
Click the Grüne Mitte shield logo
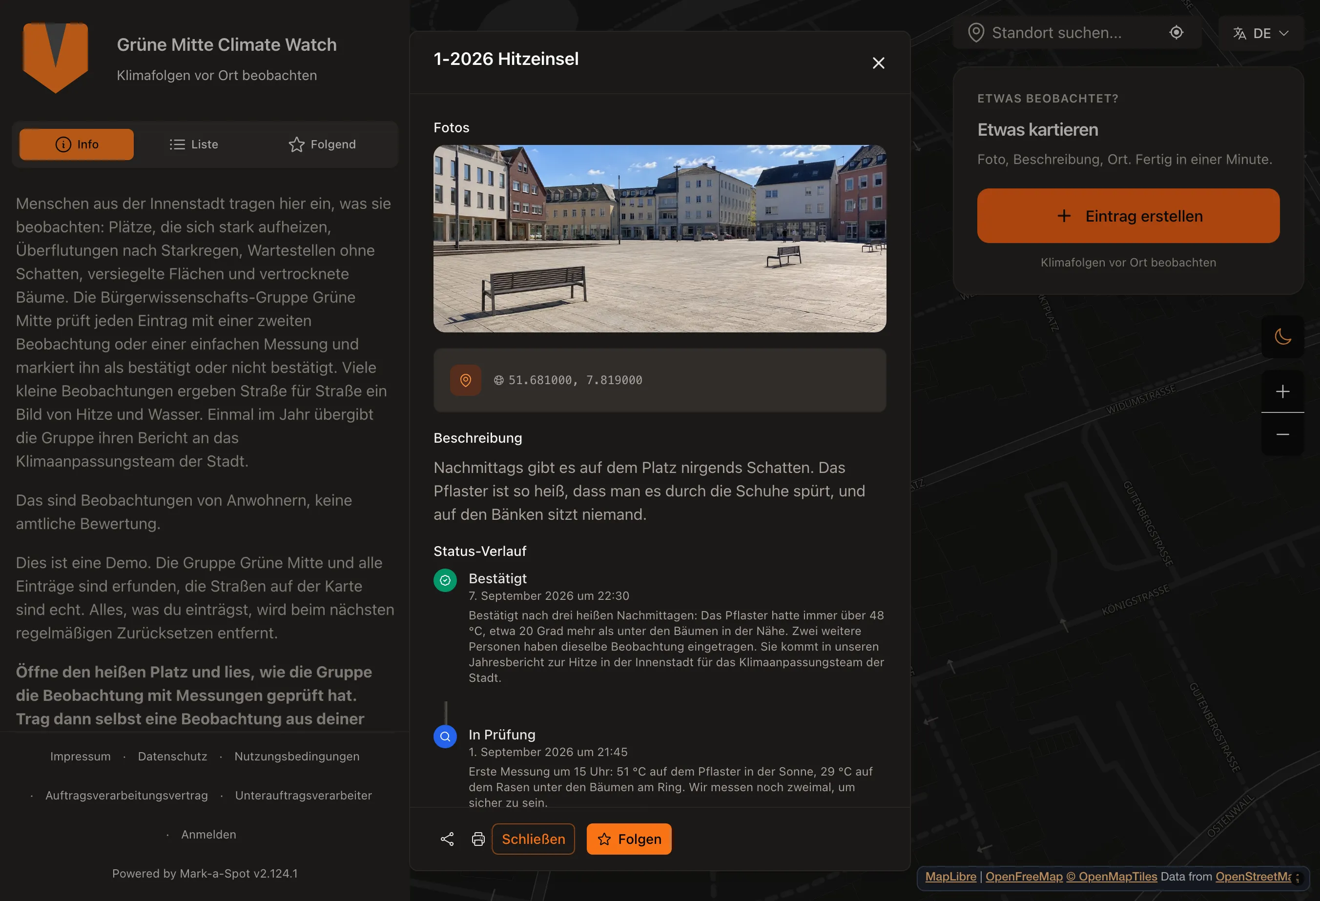[x=55, y=57]
